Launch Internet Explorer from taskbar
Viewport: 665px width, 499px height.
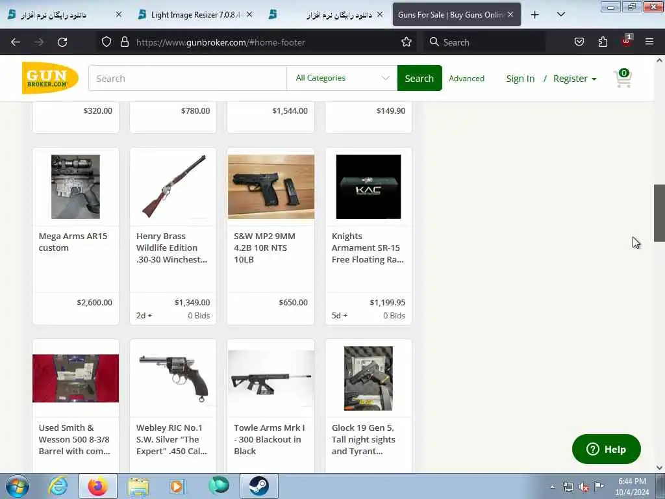coord(58,486)
